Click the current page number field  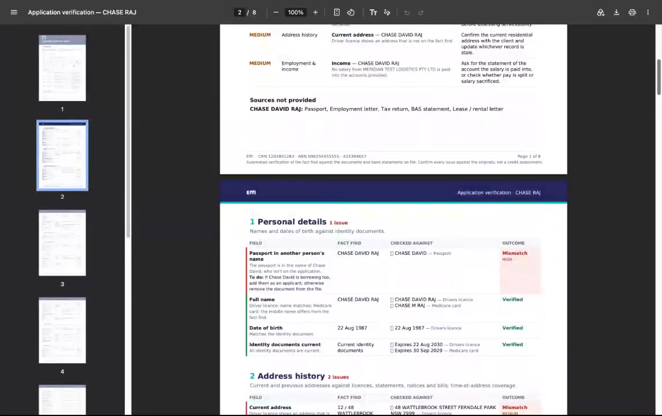239,12
